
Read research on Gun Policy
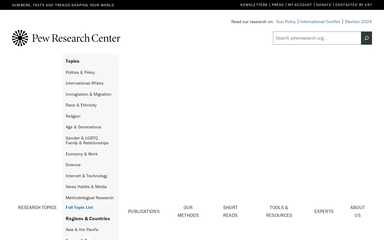tap(286, 22)
